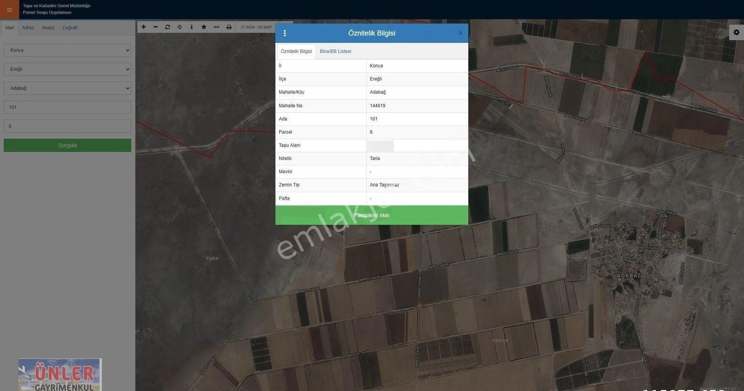Click the Ada input field containing 101
The image size is (744, 391).
67,108
